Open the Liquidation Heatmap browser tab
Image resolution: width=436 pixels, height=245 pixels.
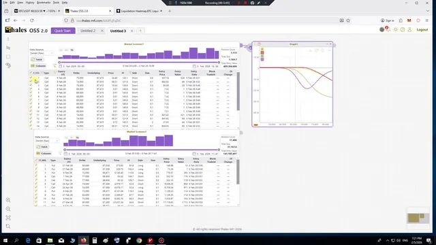(140, 11)
